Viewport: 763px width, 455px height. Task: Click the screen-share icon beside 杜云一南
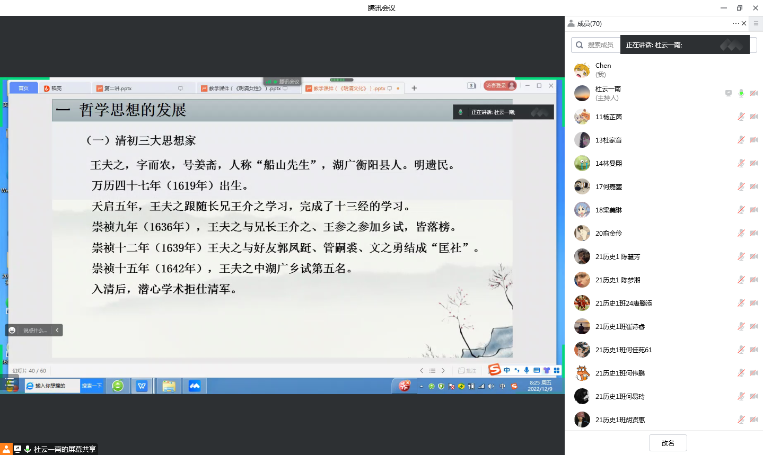pos(729,93)
